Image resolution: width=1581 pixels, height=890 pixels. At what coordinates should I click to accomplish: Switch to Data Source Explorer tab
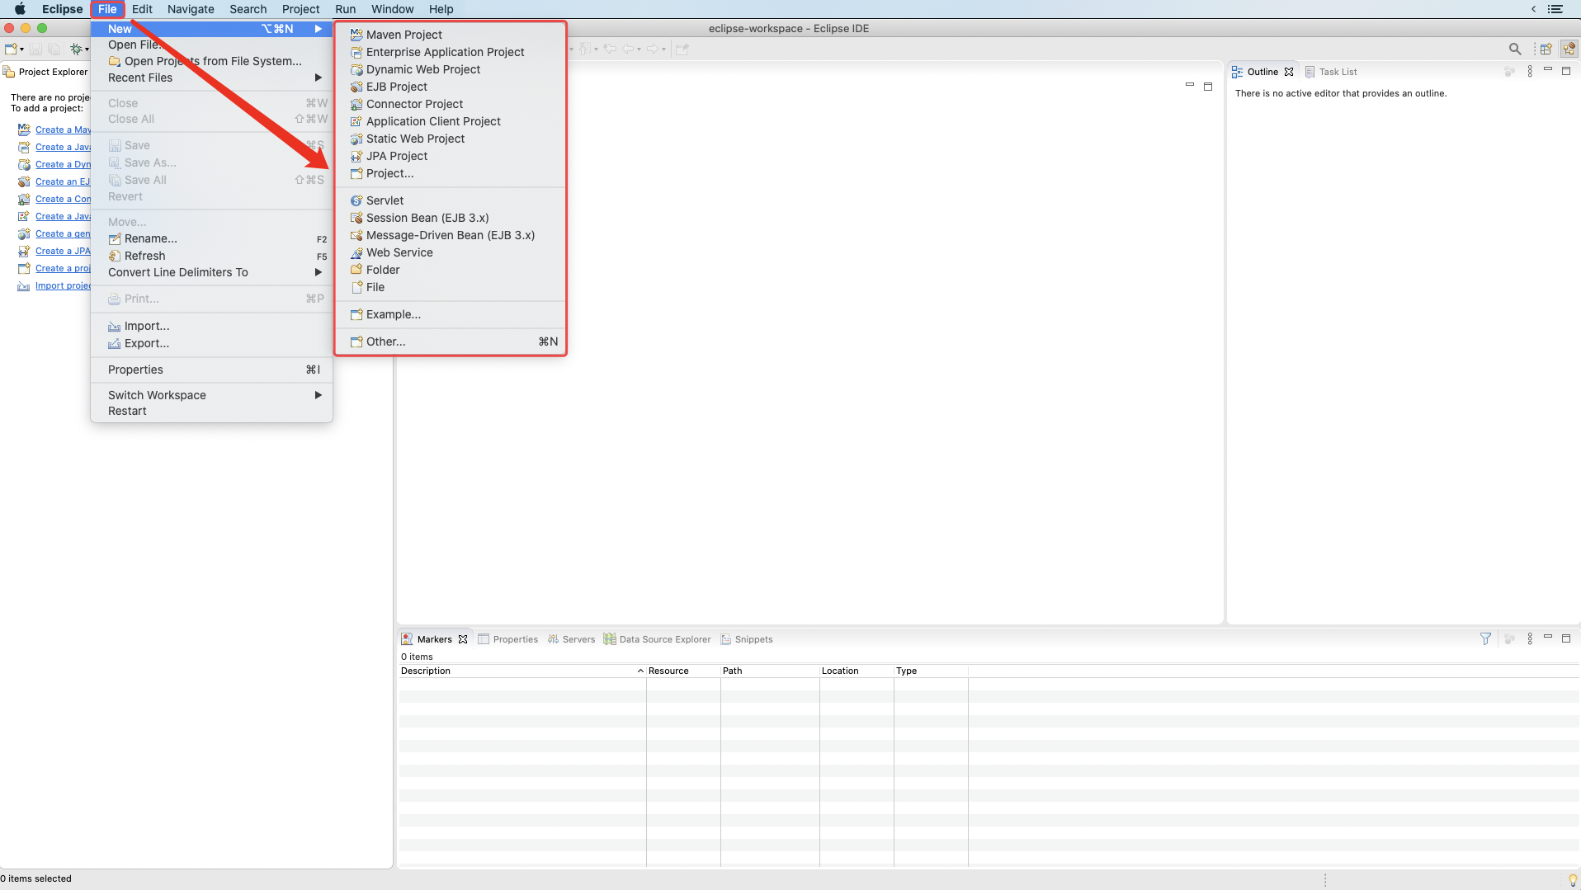657,639
